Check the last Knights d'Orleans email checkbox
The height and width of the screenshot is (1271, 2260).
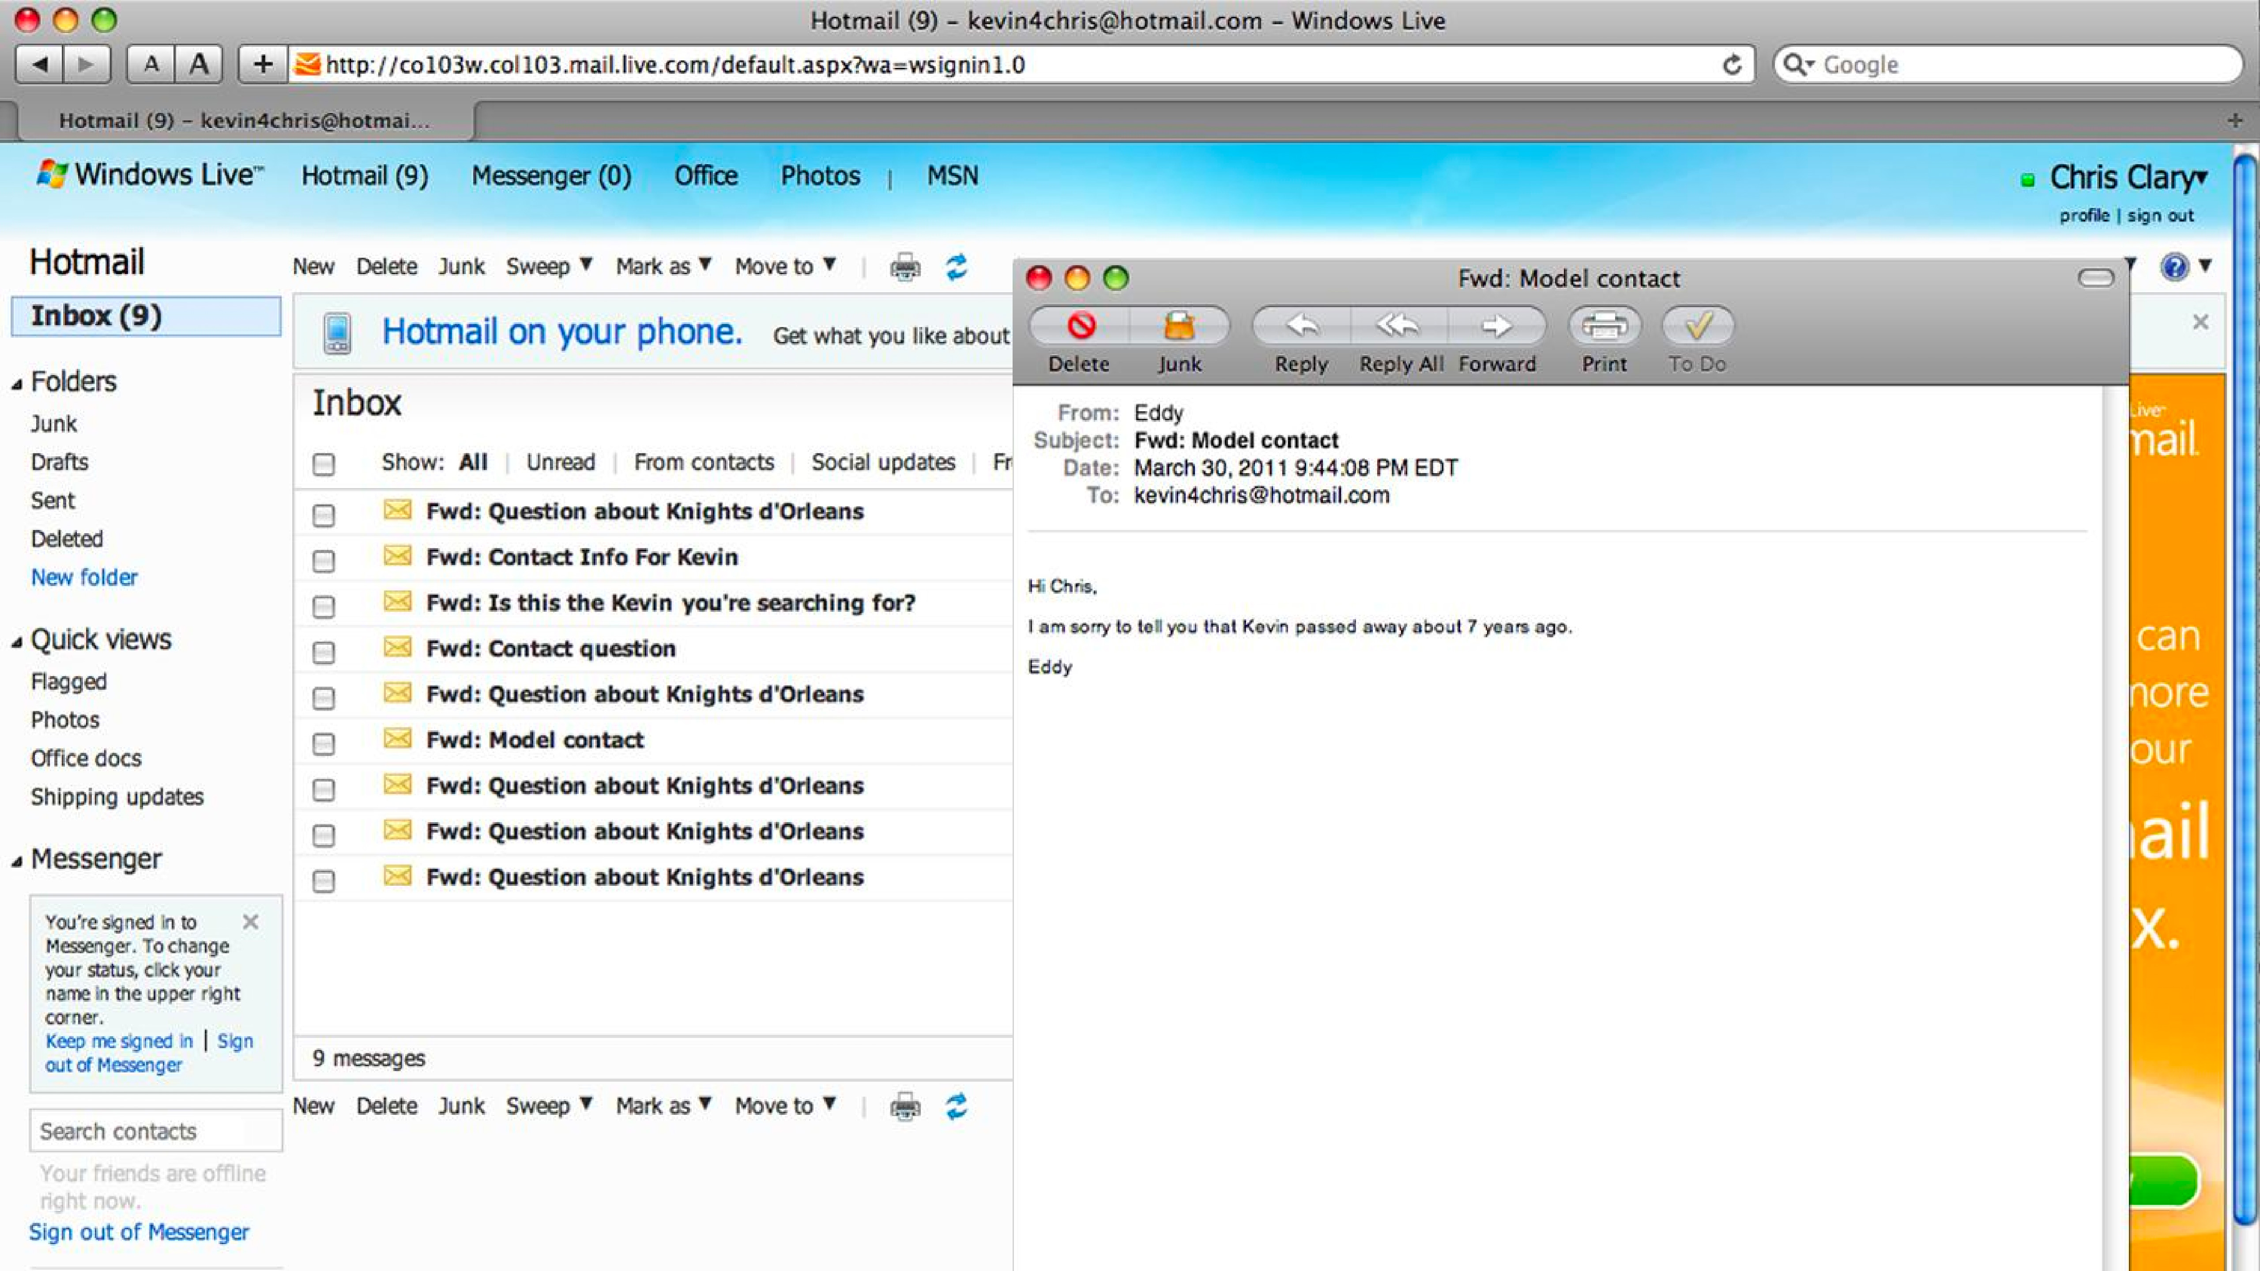[324, 881]
